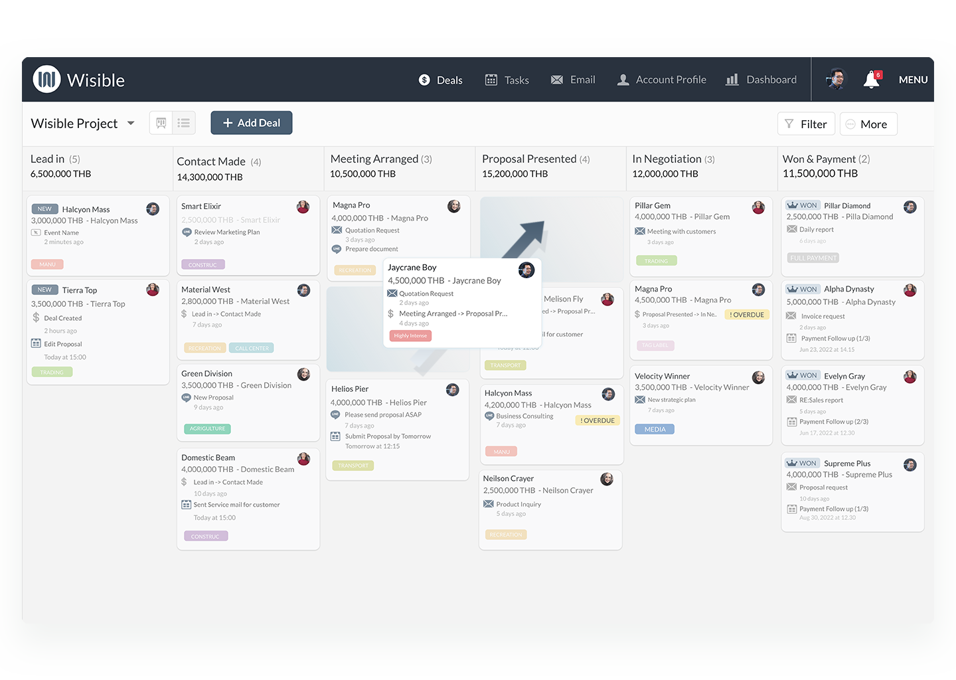956x680 pixels.
Task: Click the Add Deal button
Action: point(252,123)
